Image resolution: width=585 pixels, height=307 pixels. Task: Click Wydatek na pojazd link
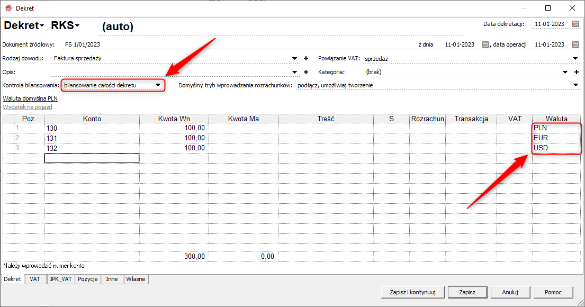28,107
